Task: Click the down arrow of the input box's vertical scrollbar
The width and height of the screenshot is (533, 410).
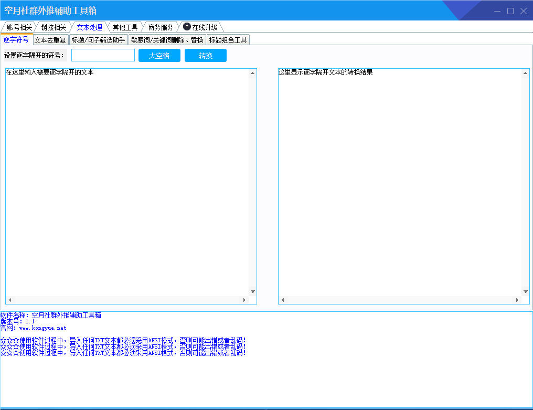Action: pyautogui.click(x=252, y=291)
